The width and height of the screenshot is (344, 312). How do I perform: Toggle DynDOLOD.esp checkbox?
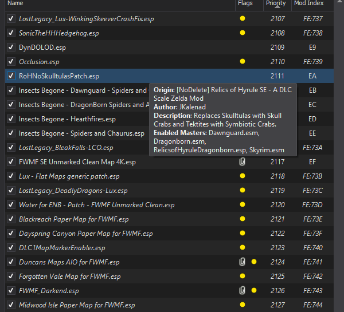11,48
